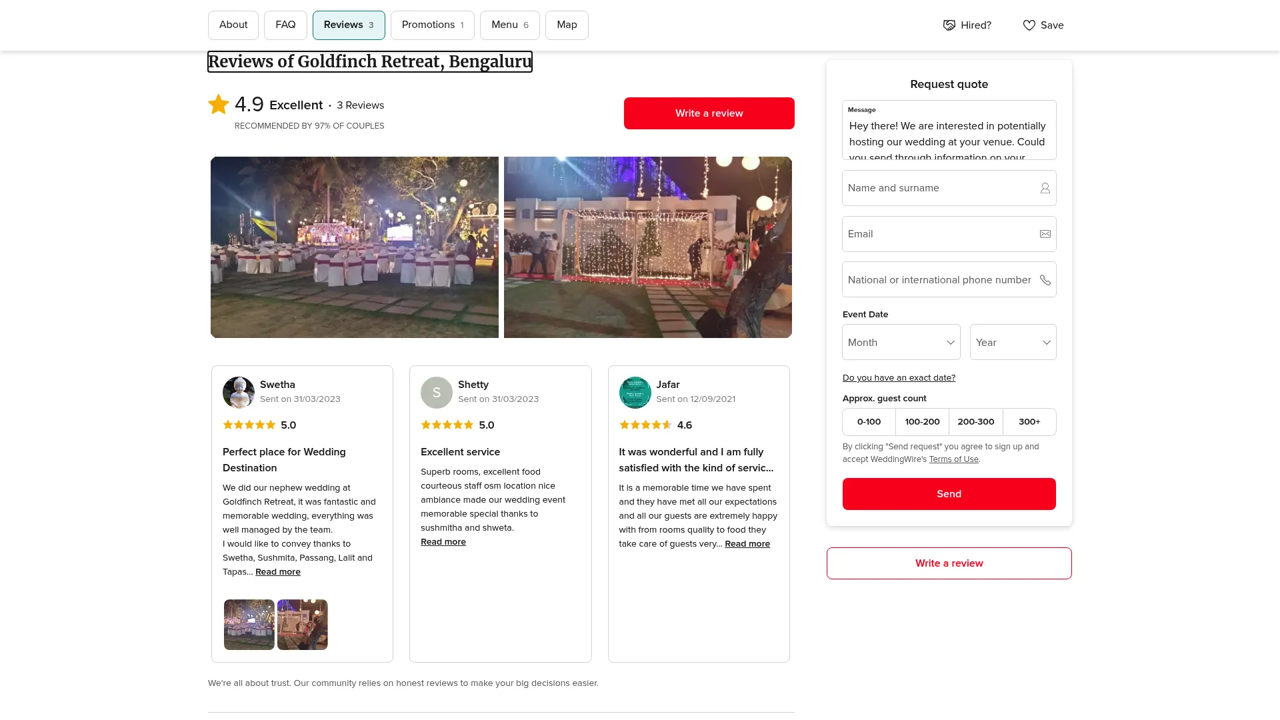Select 100-200 guest count option

coord(922,422)
